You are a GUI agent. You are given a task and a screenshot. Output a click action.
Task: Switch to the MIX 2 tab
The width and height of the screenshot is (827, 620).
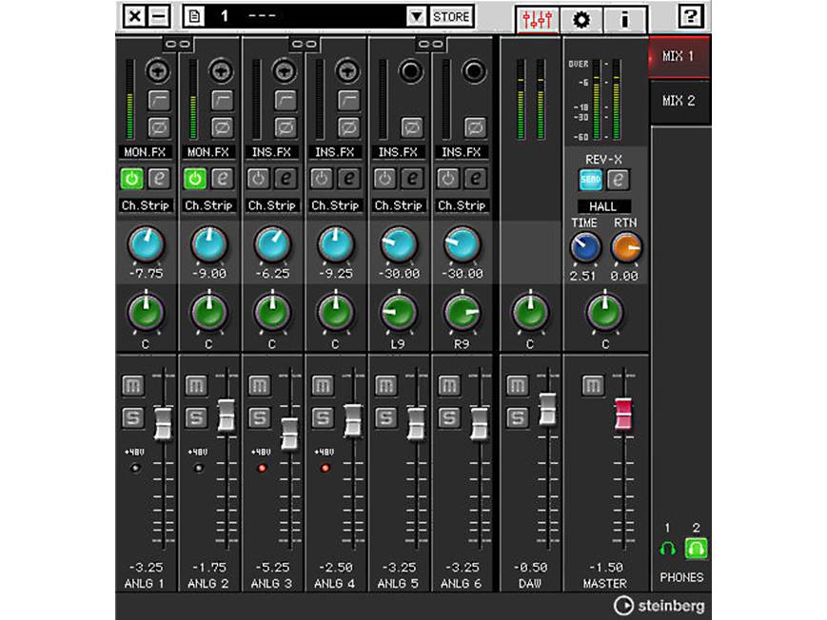pos(681,98)
